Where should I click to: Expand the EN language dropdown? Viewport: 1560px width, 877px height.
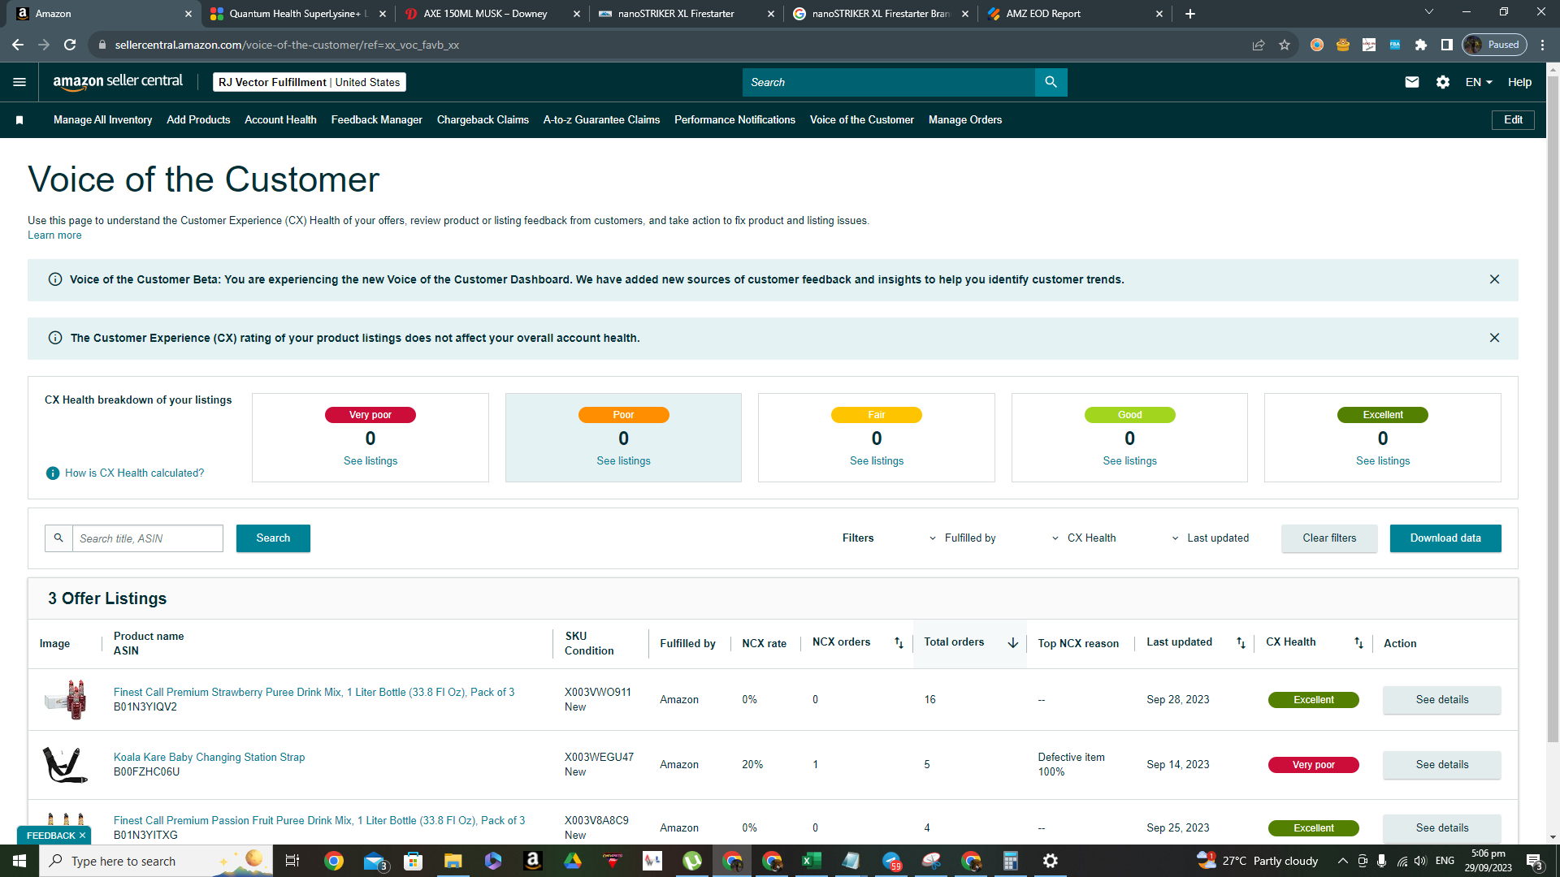pyautogui.click(x=1479, y=82)
